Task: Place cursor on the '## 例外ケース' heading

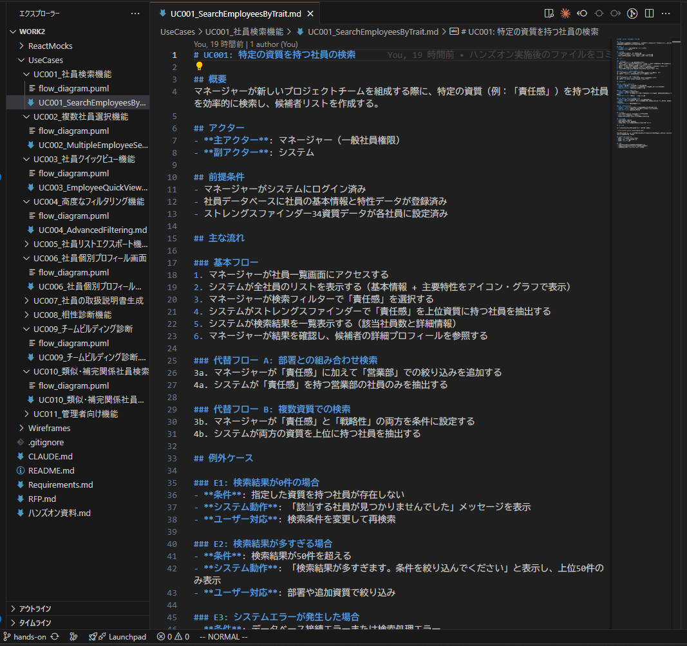Action: pos(223,458)
